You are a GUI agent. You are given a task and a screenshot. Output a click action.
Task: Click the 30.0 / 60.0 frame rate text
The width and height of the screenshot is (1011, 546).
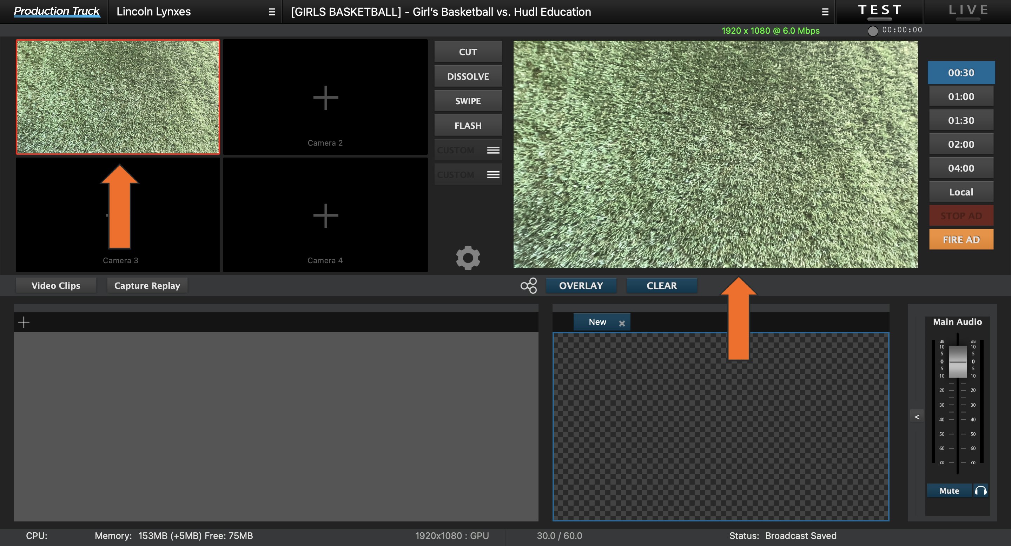point(559,536)
